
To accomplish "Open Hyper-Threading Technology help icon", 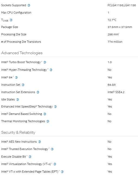I will tap(51, 70).
